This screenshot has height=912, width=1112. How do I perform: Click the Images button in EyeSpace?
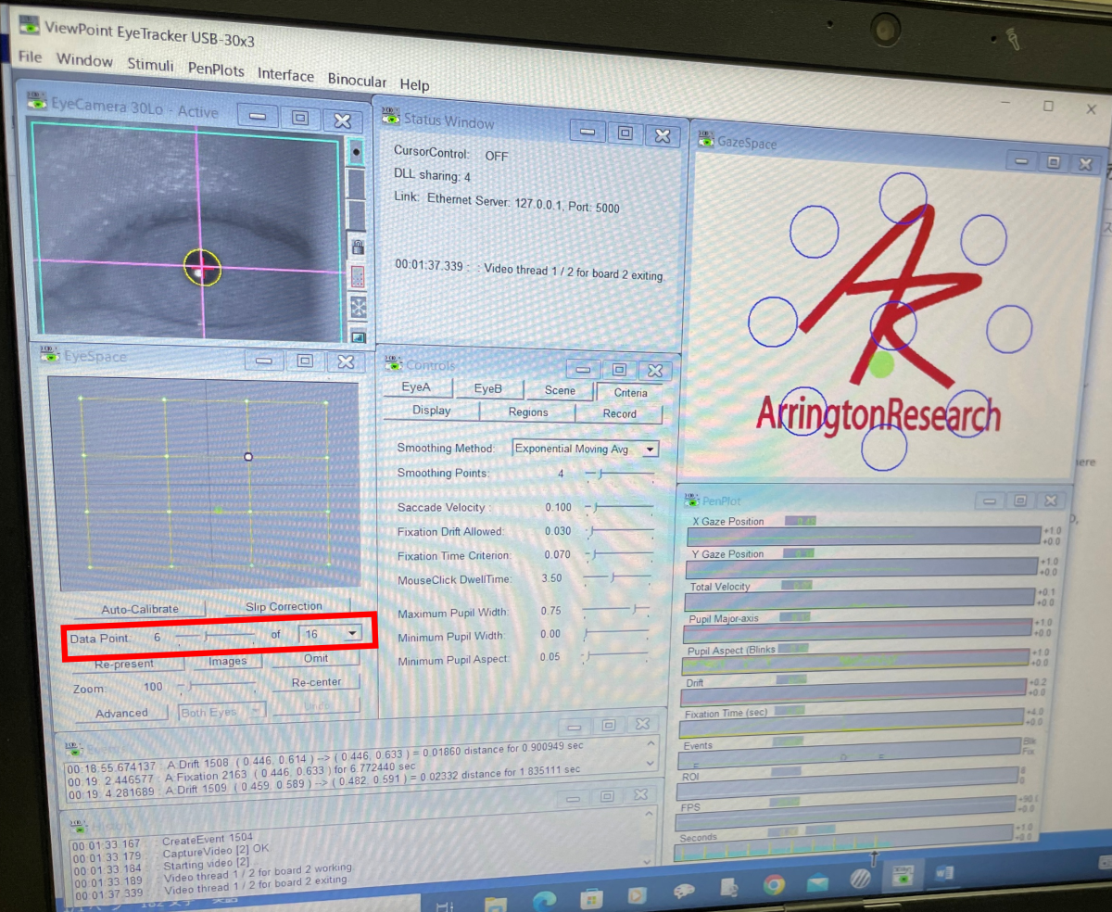pyautogui.click(x=227, y=661)
